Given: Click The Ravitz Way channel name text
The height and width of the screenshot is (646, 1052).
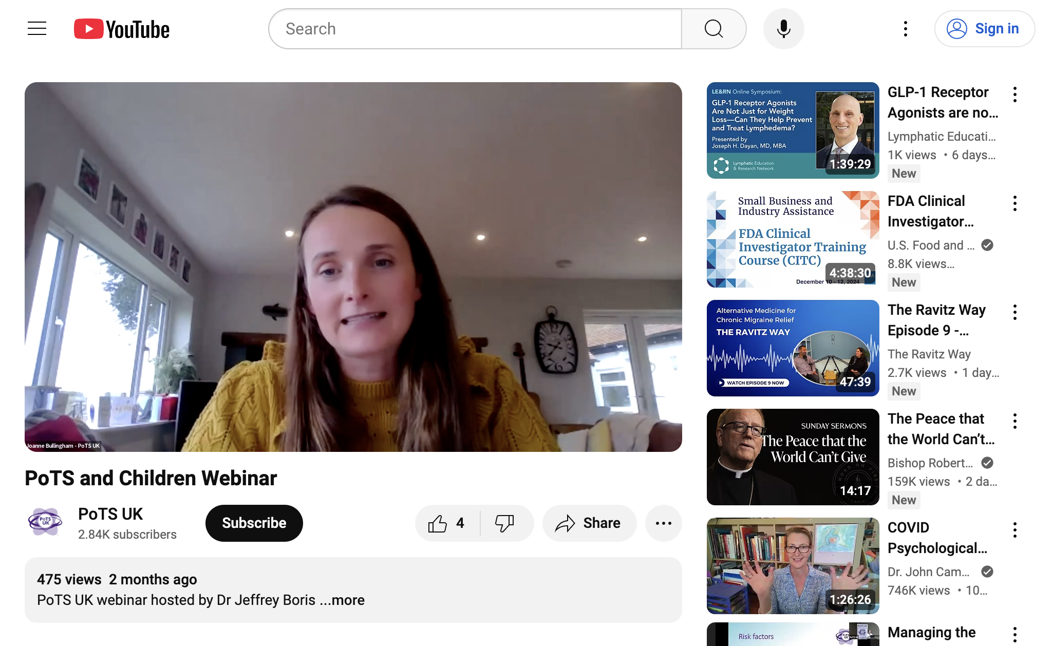Looking at the screenshot, I should click(929, 354).
